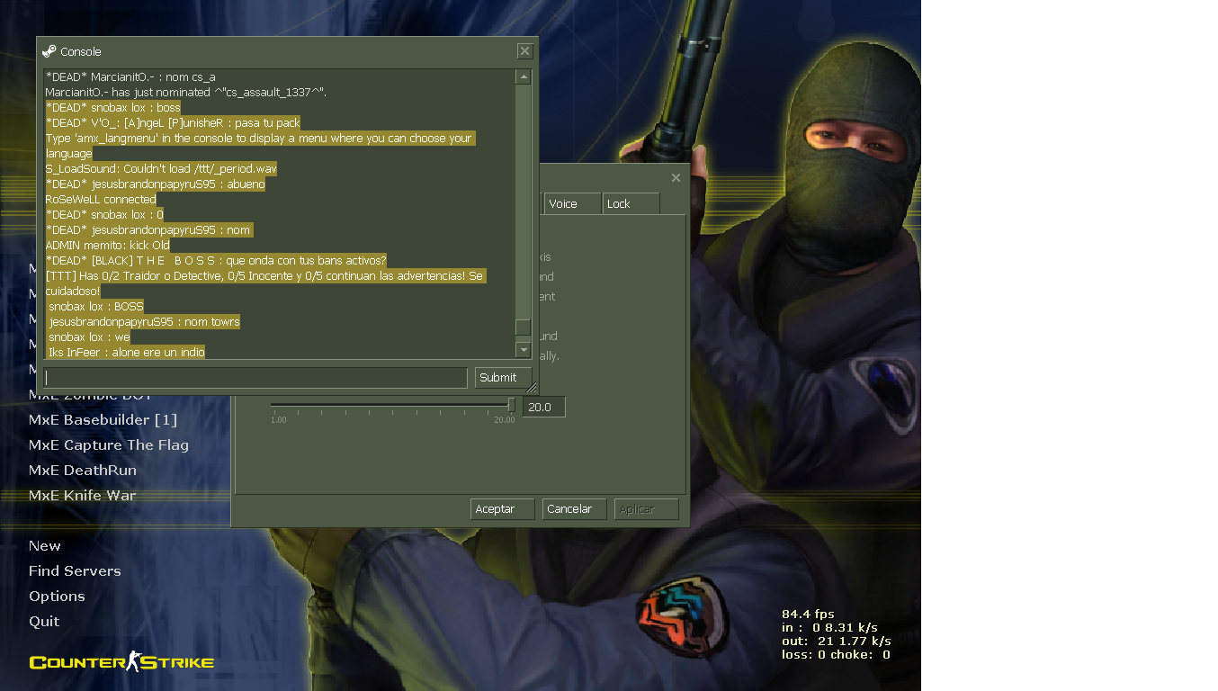Click the Steam icon in the Console title bar
Image resolution: width=1218 pixels, height=691 pixels.
point(49,51)
